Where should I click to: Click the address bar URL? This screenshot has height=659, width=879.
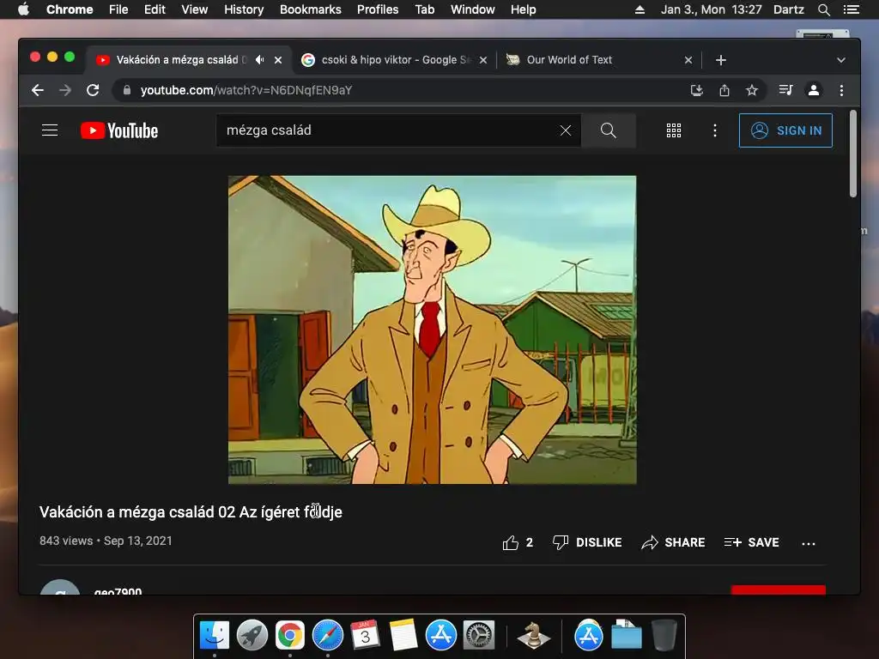click(x=246, y=90)
